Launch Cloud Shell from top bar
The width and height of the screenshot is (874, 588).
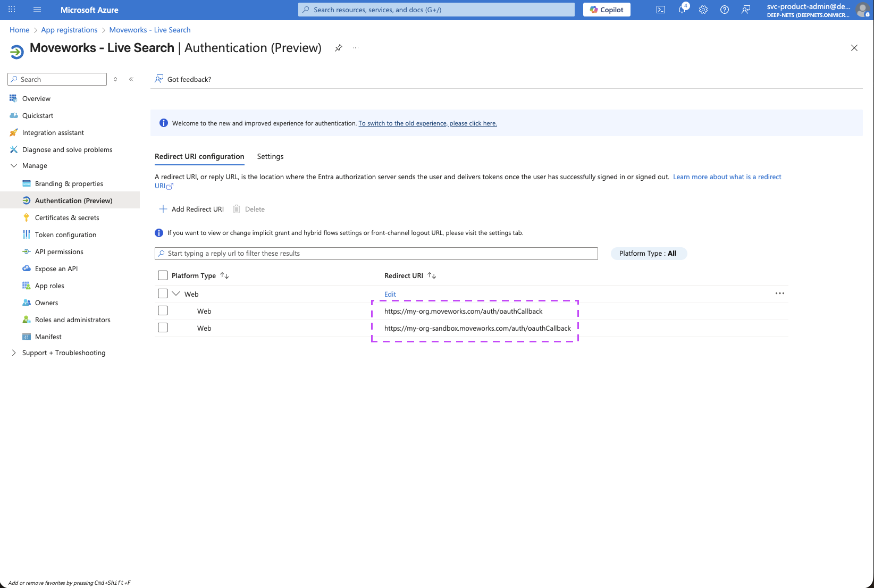tap(661, 10)
